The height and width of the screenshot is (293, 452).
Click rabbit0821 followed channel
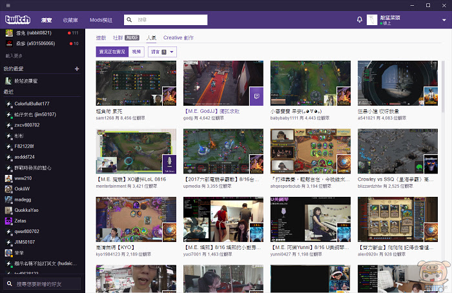click(43, 33)
